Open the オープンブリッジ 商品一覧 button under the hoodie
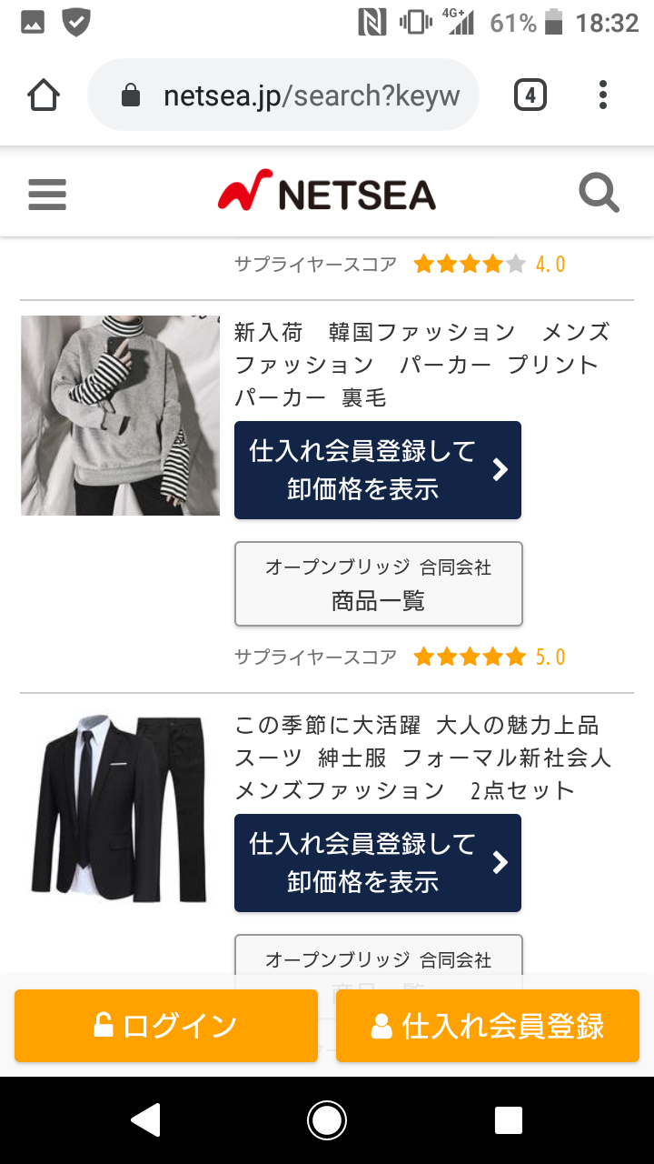Image resolution: width=654 pixels, height=1164 pixels. coord(379,584)
